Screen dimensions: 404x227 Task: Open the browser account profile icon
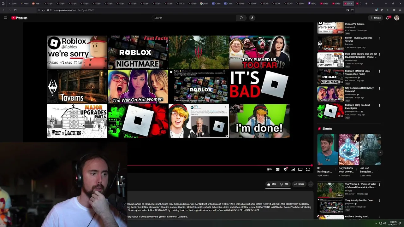(376, 10)
